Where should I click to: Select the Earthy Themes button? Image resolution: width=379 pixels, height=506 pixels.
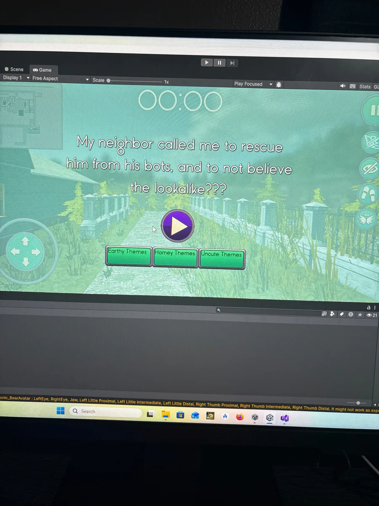click(x=128, y=256)
